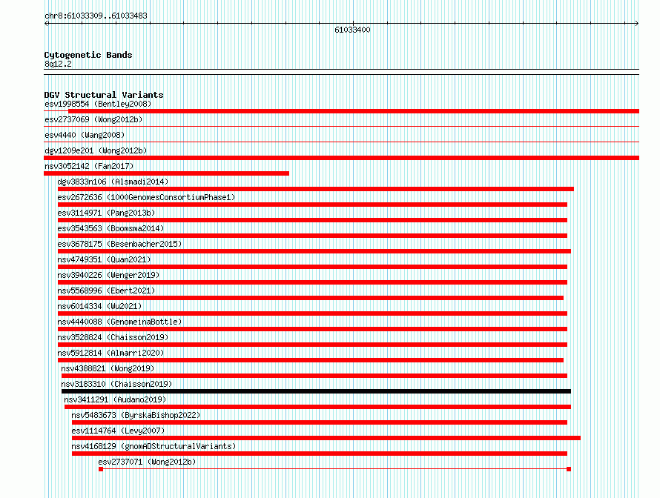Viewport: 660px width, 498px height.
Task: Click nsv3411291 (Audano2019) variant label
Action: click(x=116, y=399)
